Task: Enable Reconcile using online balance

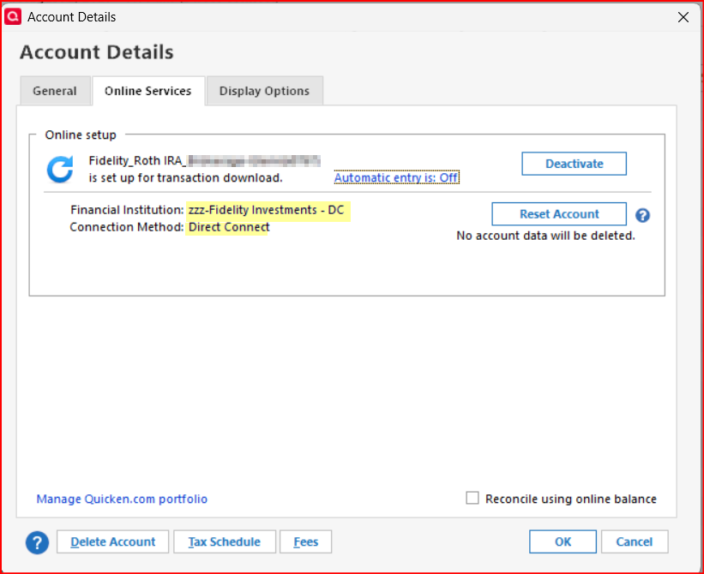Action: (x=472, y=498)
